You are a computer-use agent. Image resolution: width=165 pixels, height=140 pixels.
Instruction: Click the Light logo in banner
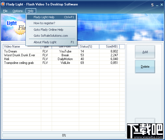pos(12,23)
